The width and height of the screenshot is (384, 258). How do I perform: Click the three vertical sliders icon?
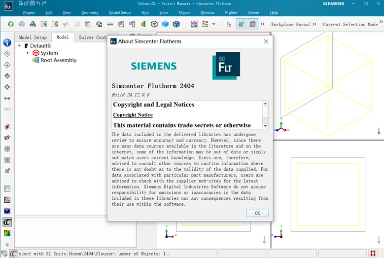[x=110, y=24]
